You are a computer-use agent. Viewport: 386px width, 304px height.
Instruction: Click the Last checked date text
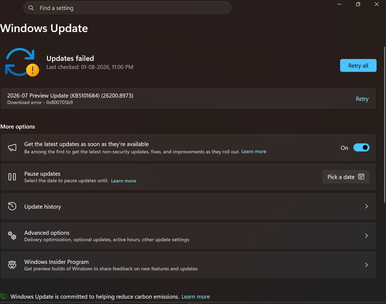tap(90, 67)
